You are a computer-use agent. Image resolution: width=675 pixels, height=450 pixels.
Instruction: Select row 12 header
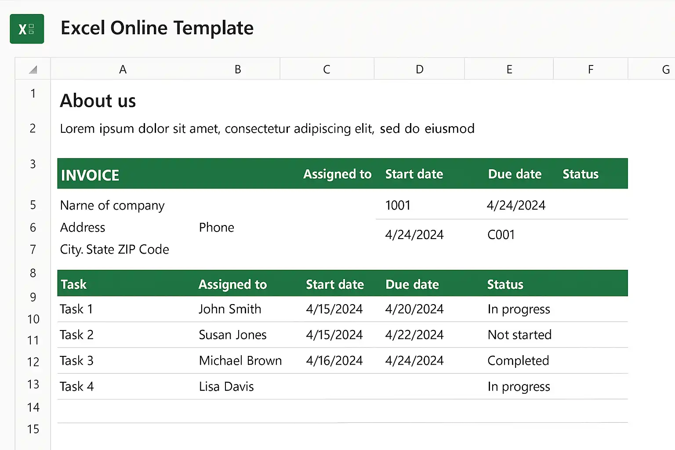click(x=33, y=362)
